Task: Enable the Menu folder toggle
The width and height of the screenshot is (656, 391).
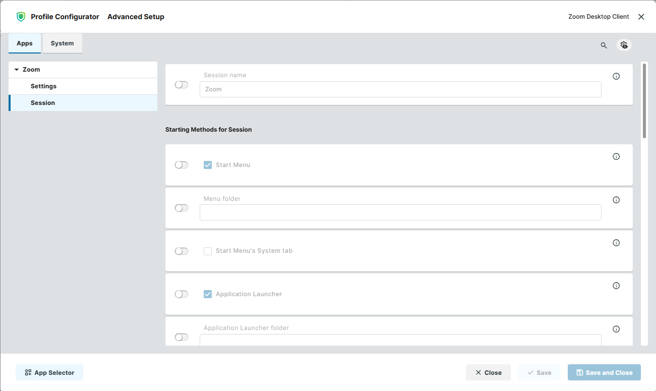Action: (182, 208)
